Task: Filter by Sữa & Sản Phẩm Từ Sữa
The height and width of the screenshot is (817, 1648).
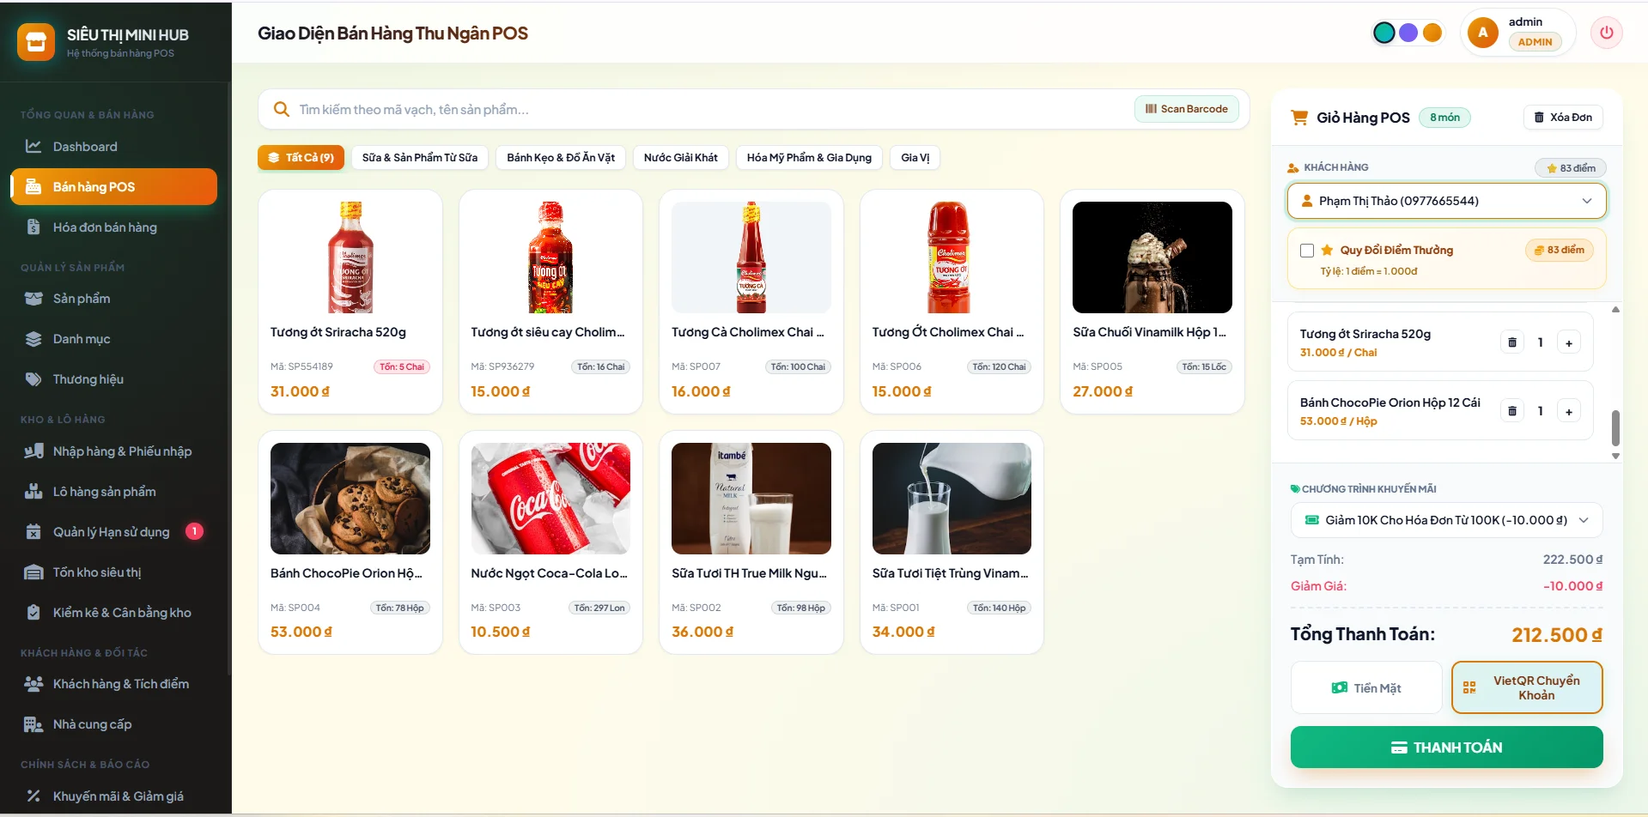Action: (420, 158)
